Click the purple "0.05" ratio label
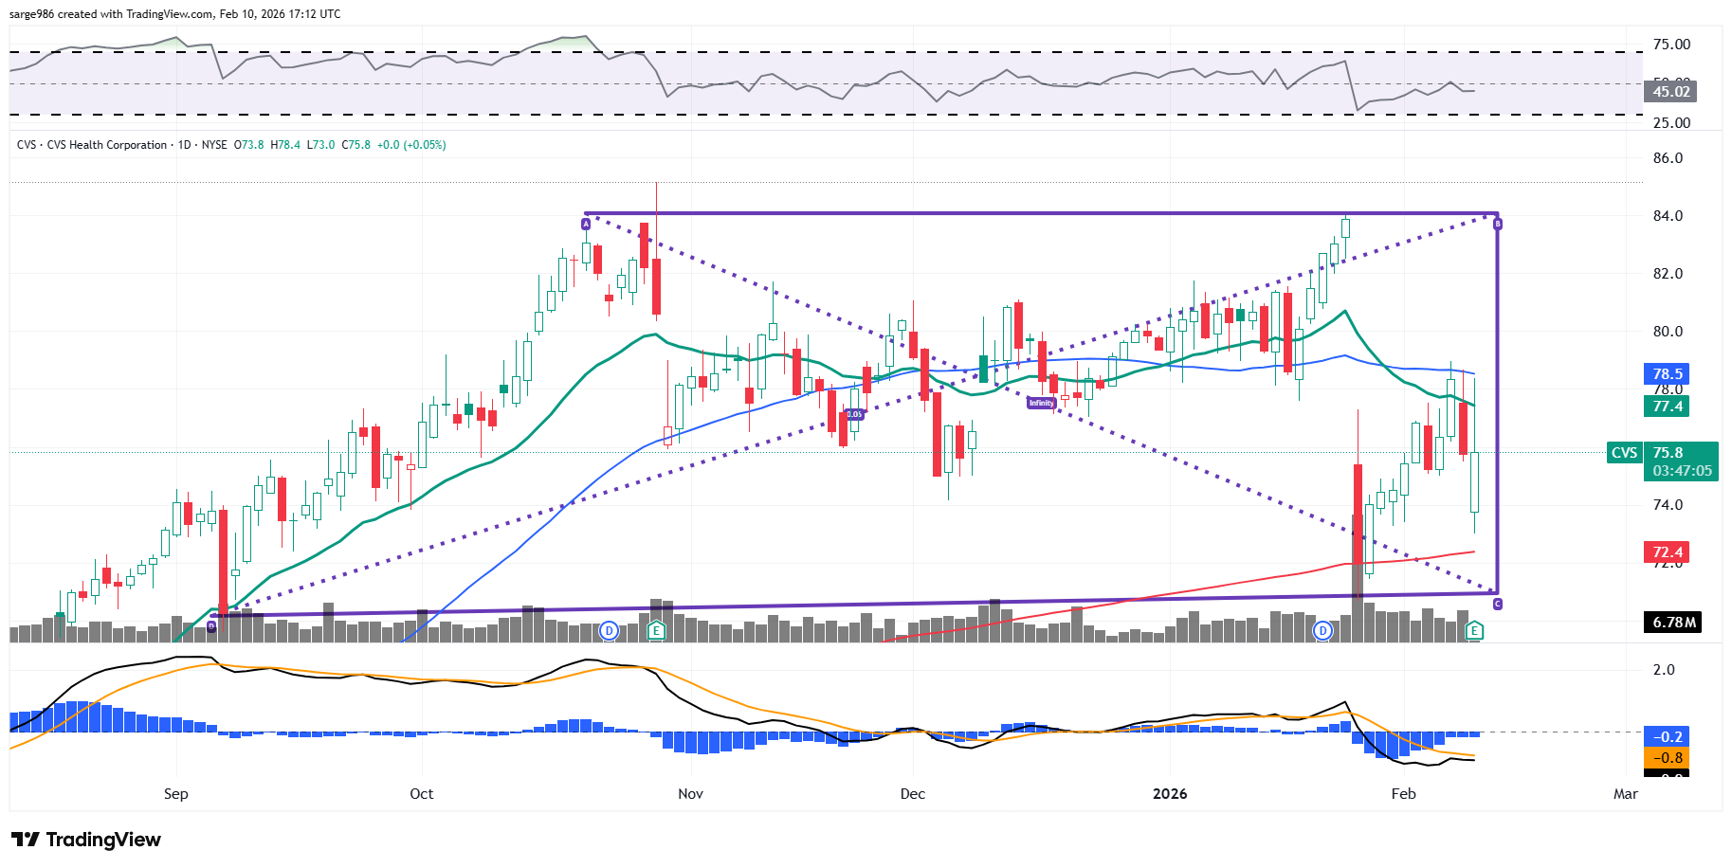The image size is (1732, 868). click(x=854, y=414)
